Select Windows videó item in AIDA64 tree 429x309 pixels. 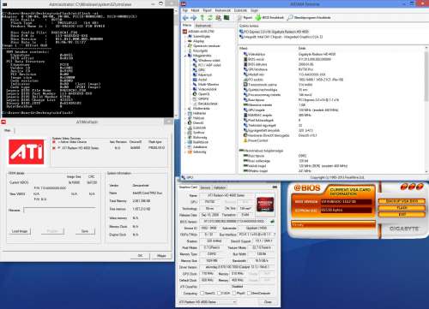click(x=207, y=61)
